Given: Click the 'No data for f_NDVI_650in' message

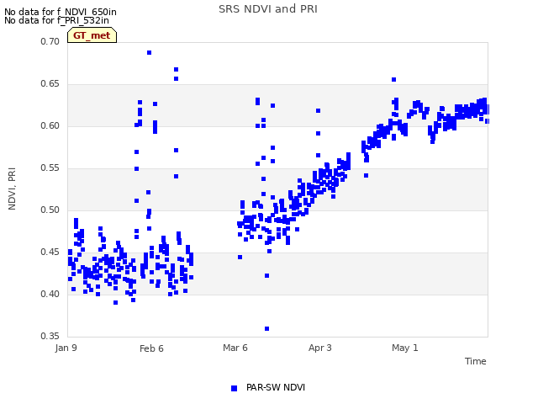Looking at the screenshot, I should (x=61, y=12).
